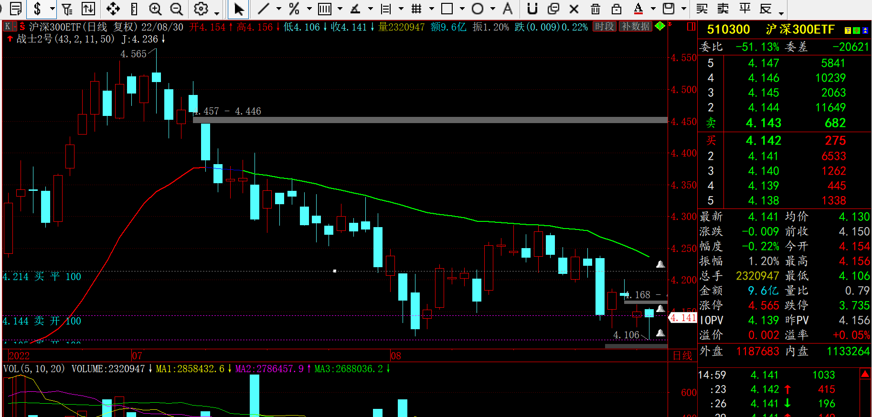Toggle the padlock lock drawings icon
This screenshot has width=872, height=417.
click(x=617, y=9)
